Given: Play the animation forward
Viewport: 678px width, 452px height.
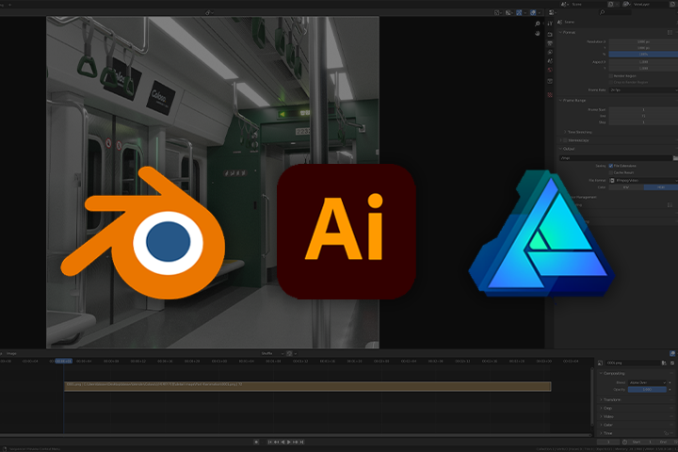Looking at the screenshot, I should (x=289, y=442).
